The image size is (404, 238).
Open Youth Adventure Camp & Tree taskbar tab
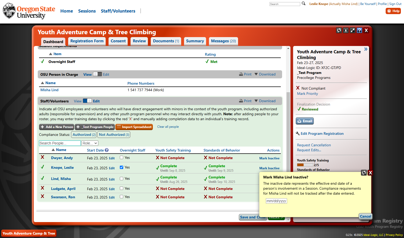click(x=29, y=233)
